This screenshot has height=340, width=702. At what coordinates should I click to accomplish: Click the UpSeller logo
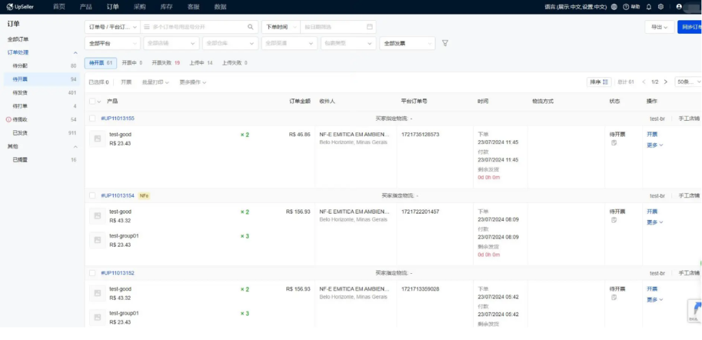click(x=20, y=6)
